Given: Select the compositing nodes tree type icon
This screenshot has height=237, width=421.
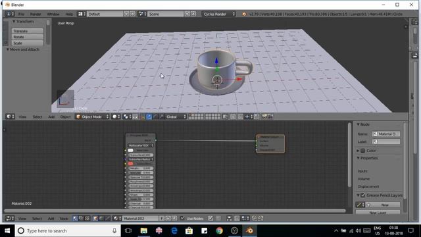Looking at the screenshot, I should pyautogui.click(x=81, y=219).
